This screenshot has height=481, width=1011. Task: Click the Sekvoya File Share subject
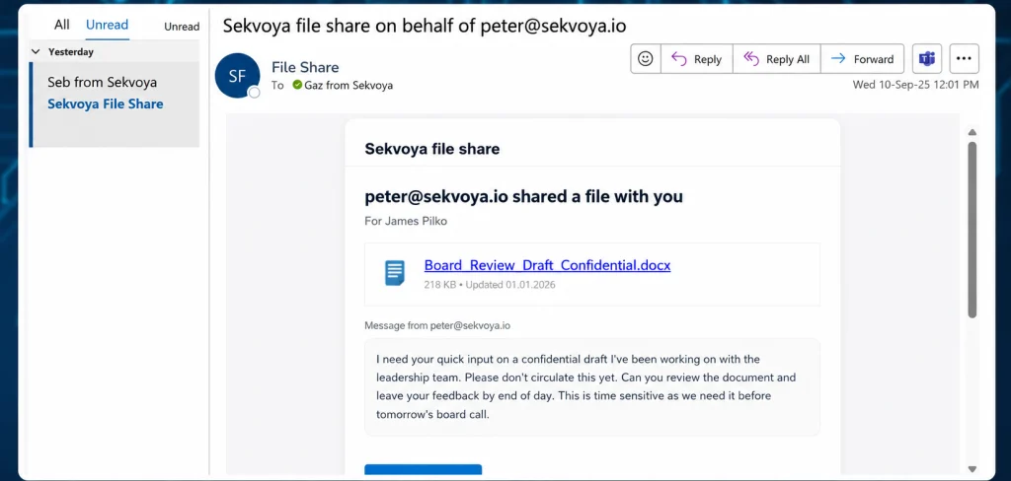pyautogui.click(x=105, y=104)
